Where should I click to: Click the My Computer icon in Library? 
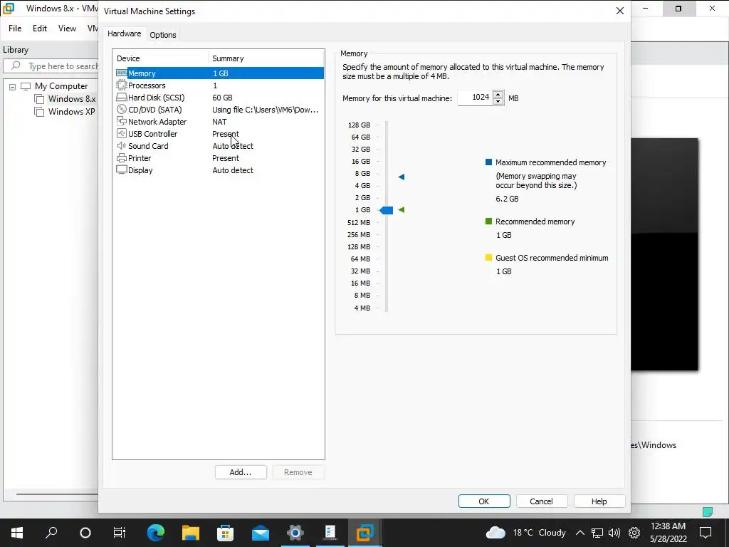[26, 86]
